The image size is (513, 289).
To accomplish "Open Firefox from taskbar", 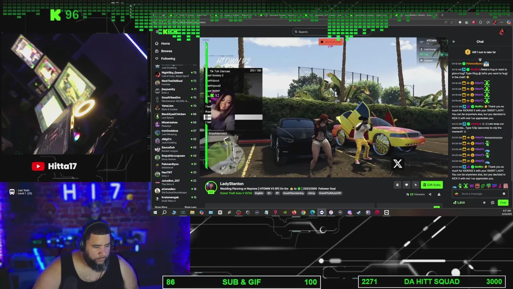I will tap(294, 212).
